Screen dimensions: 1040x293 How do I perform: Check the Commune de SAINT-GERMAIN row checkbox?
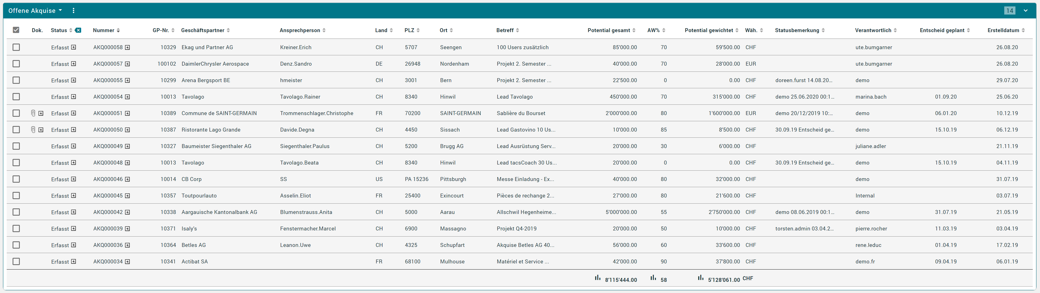[x=16, y=113]
